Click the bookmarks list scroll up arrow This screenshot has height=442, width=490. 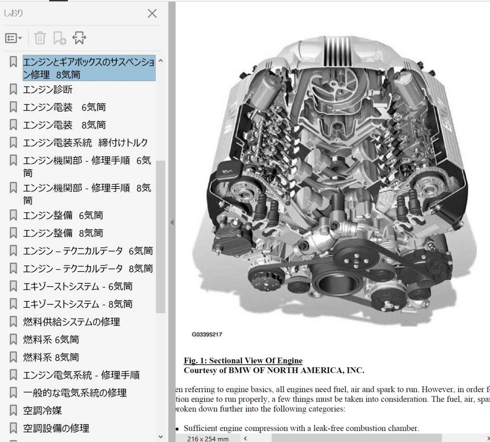[160, 61]
